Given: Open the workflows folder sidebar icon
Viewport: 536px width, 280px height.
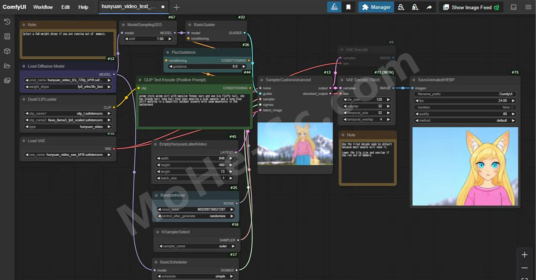Looking at the screenshot, I should pos(7,66).
